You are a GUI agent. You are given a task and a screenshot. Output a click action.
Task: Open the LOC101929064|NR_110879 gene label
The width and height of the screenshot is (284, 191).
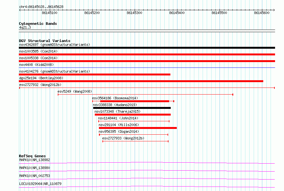tap(41, 184)
